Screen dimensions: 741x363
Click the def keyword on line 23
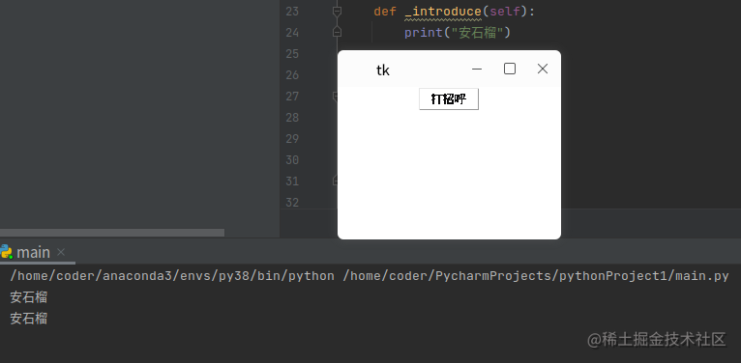[385, 12]
